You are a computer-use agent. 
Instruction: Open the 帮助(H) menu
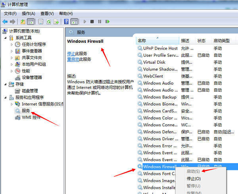click(66, 13)
